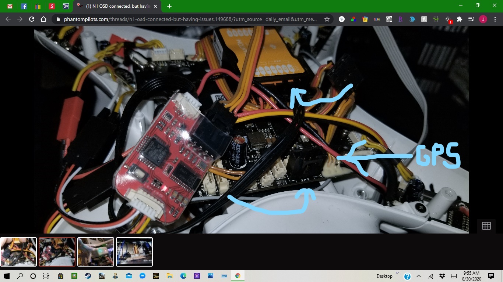Reload the current page

[x=32, y=19]
